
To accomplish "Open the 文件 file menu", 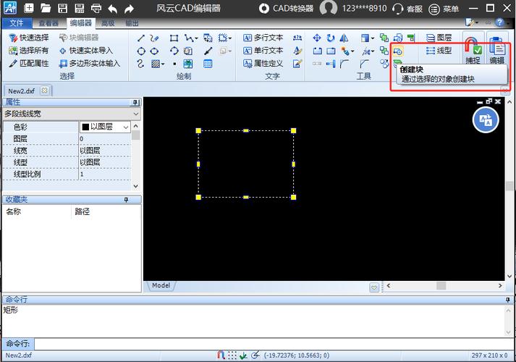I will 16,23.
